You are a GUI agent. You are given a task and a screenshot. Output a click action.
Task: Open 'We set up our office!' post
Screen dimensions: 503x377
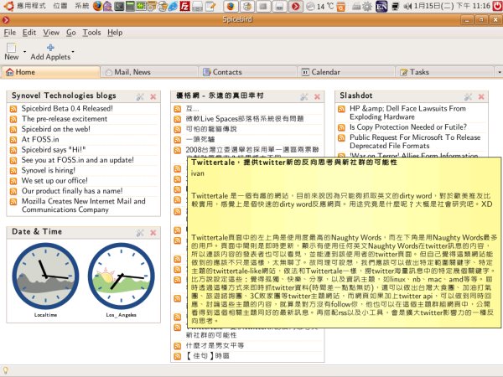[54, 180]
